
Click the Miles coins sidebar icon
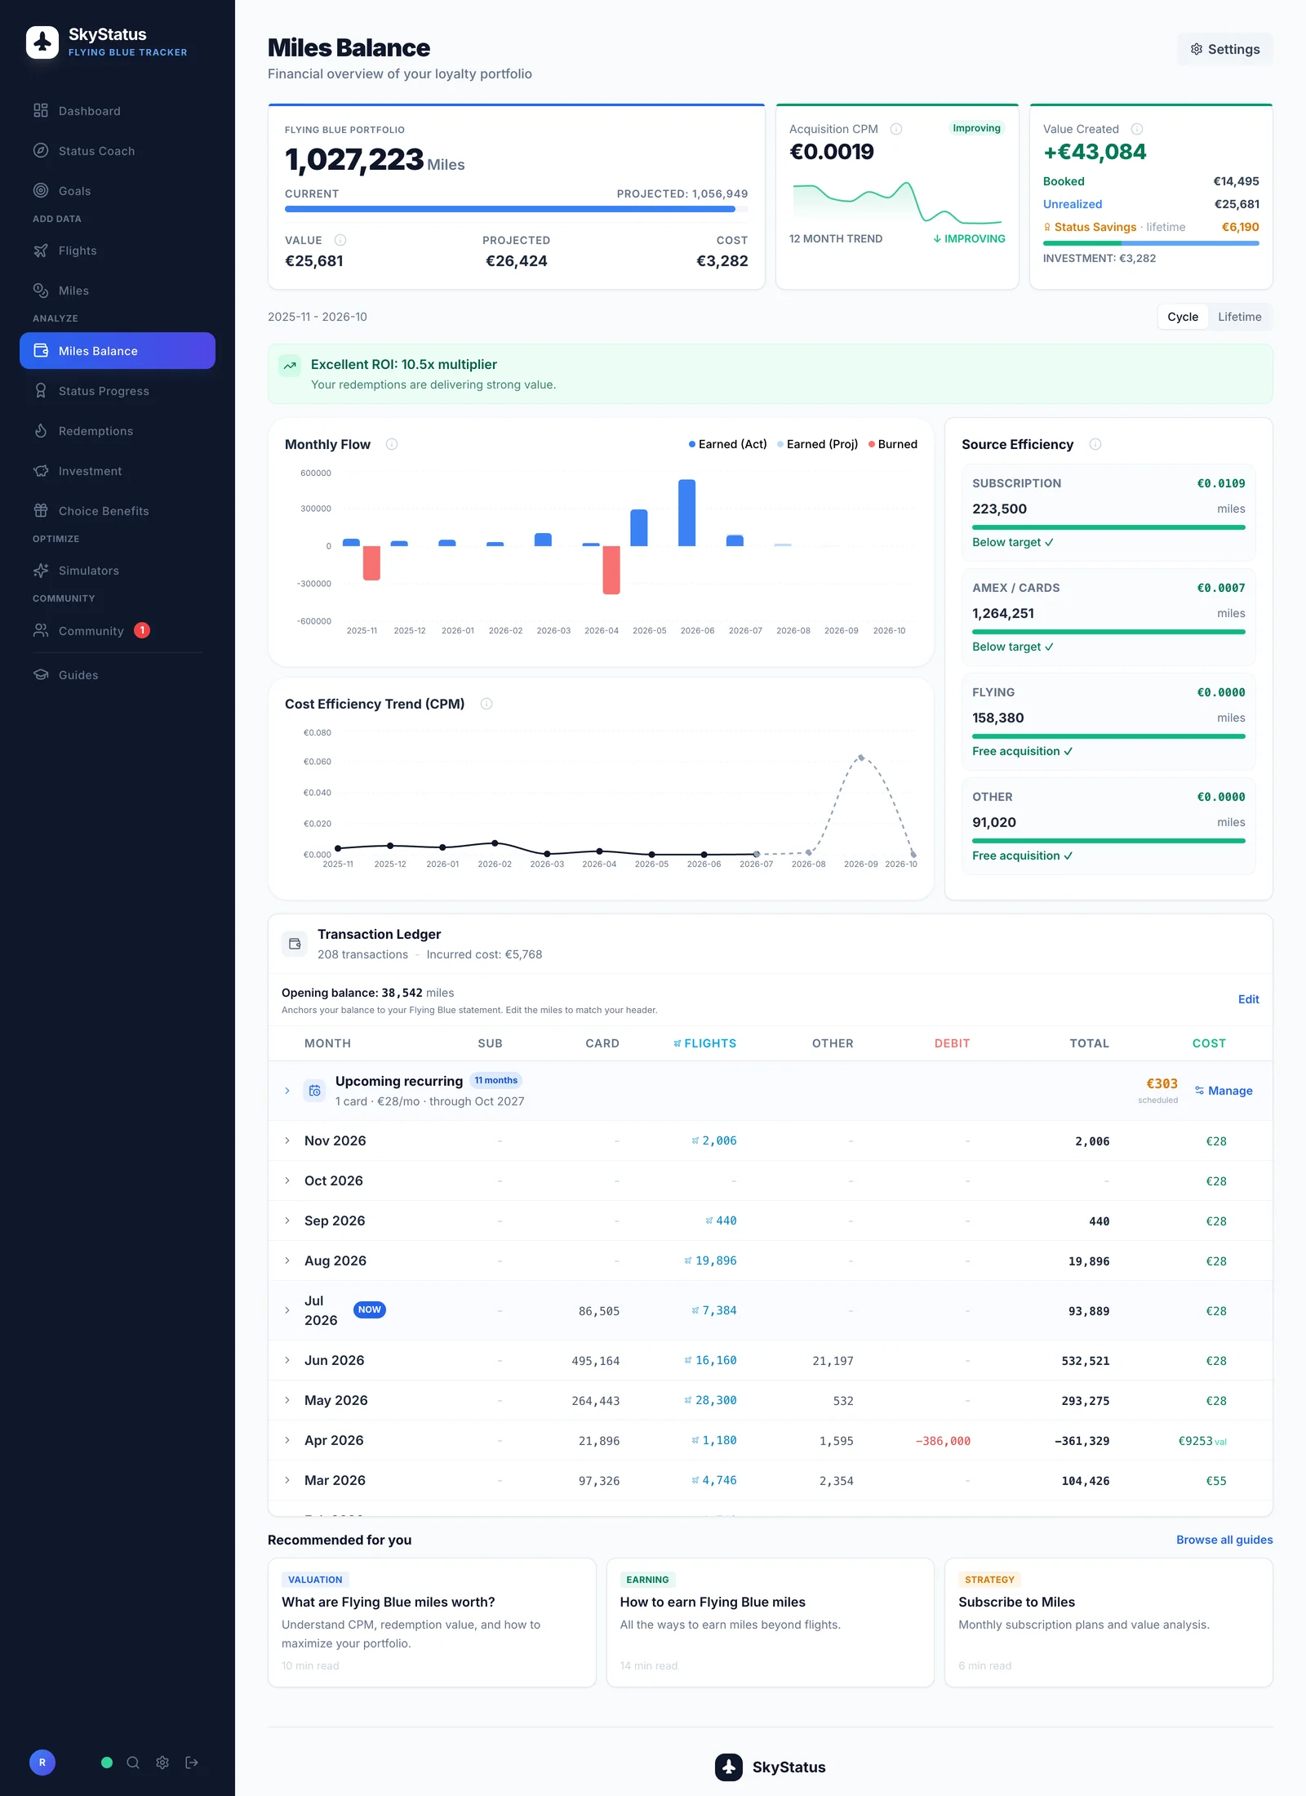(x=41, y=291)
